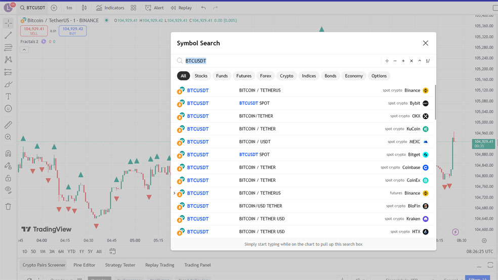498x280 pixels.
Task: Select the Options filter tab
Action: [379, 76]
